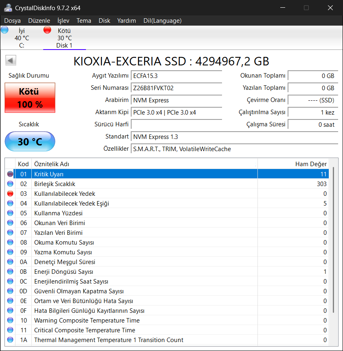Click the status icon for Denetçi Meşgul Süresi
The height and width of the screenshot is (351, 343).
[10, 262]
